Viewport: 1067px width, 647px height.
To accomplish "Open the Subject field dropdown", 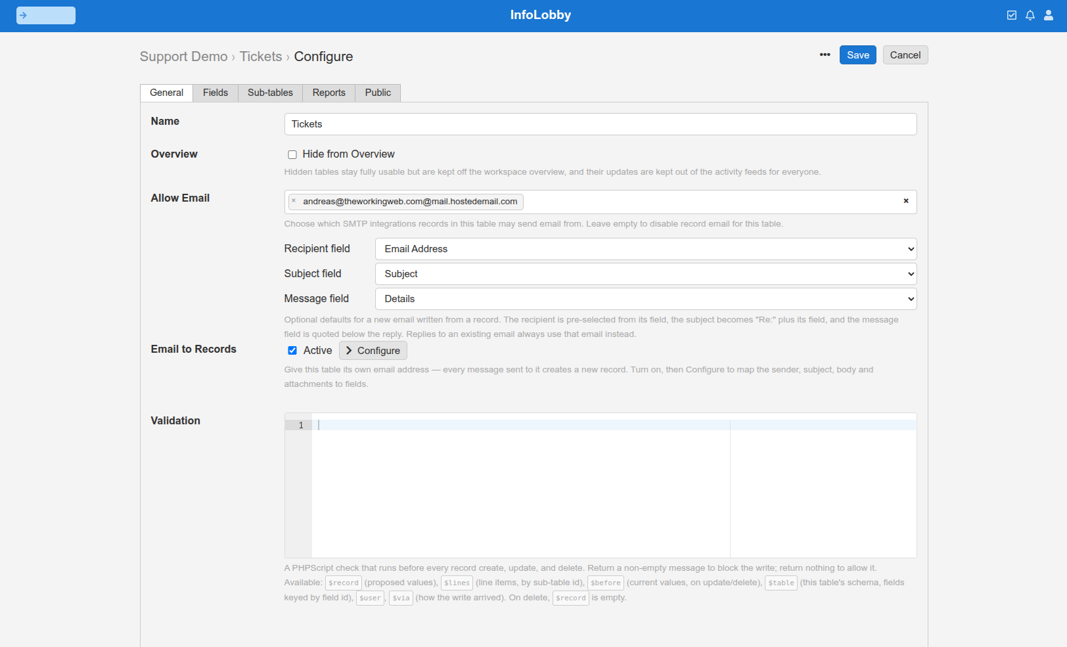I will click(646, 274).
